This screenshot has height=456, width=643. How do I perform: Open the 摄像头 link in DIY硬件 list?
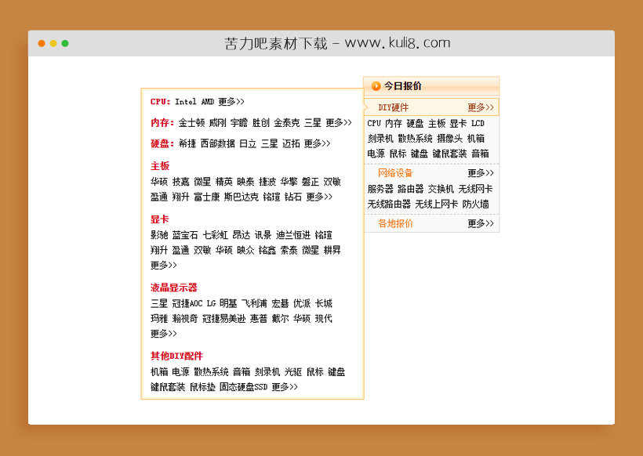[x=449, y=139]
